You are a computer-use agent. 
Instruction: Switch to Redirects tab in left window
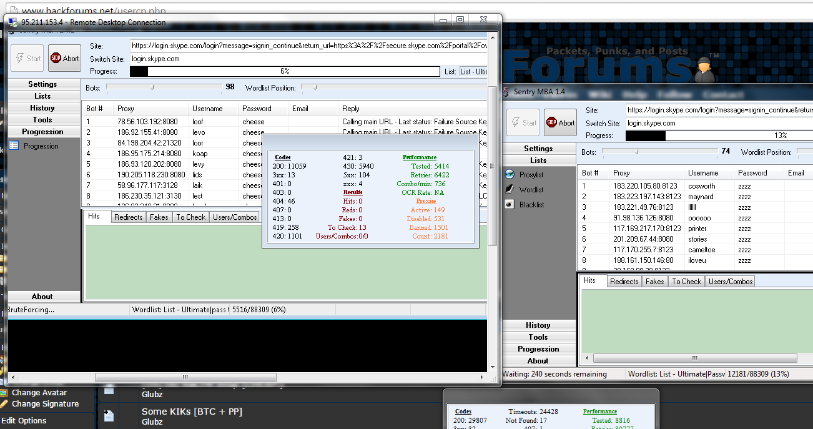tap(129, 217)
